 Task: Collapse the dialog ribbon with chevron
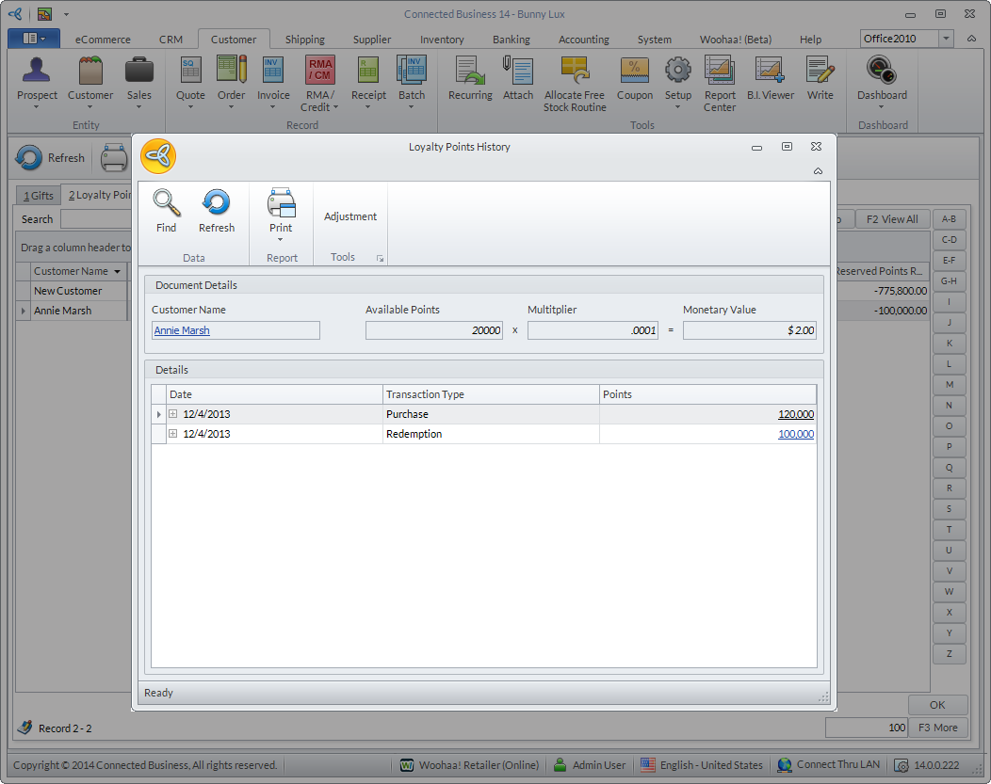818,171
